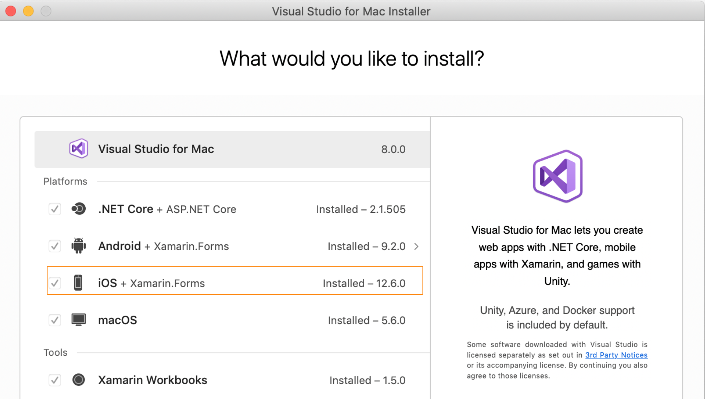Click the Visual Studio for Mac row icon
Screen dimensions: 705x399
79,148
